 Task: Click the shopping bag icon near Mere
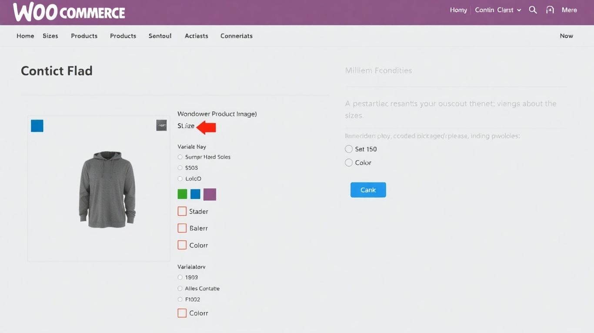pos(550,10)
